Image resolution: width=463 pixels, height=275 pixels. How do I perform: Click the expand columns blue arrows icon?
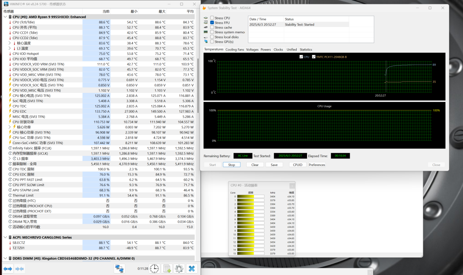pos(7,269)
